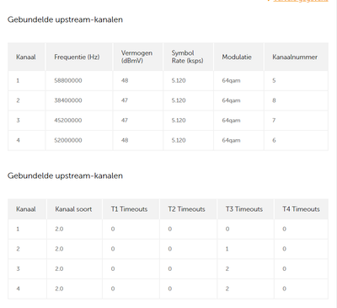This screenshot has height=308, width=337.
Task: Click the Kanaal header in the frequency table
Action: tap(26, 57)
